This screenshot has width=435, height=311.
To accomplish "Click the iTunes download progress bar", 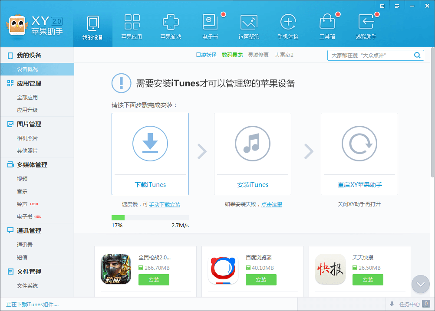I will tap(150, 218).
